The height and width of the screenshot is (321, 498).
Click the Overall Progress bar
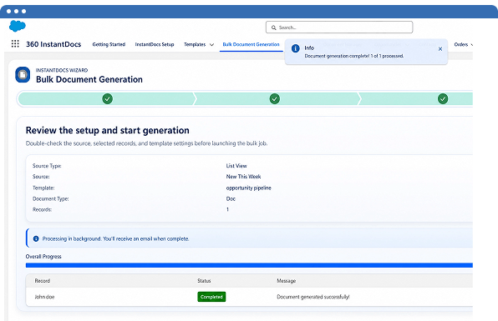pyautogui.click(x=249, y=265)
